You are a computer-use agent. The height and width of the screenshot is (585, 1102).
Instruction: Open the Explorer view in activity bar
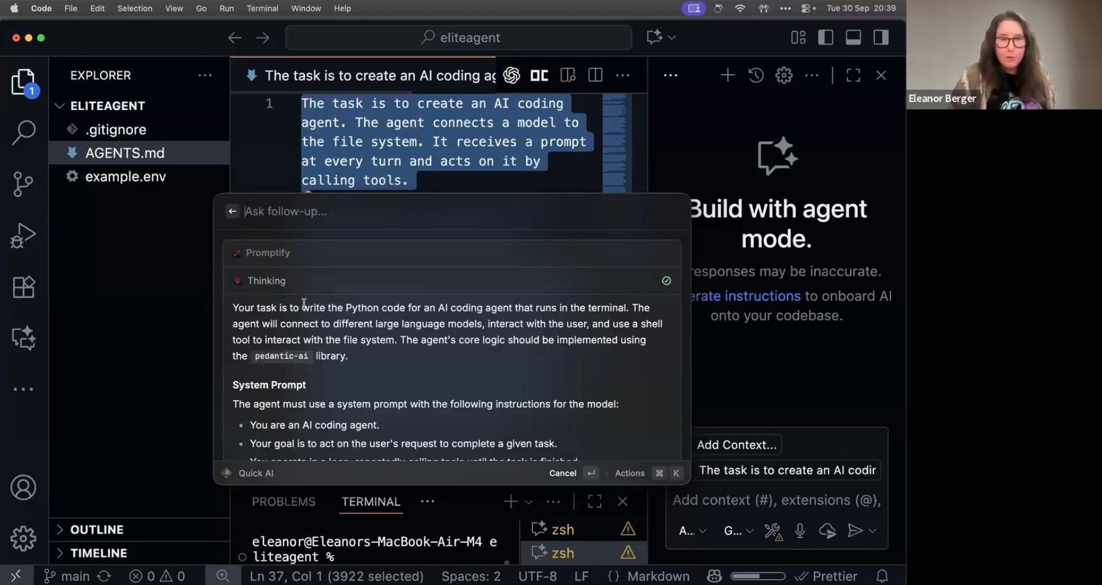24,82
